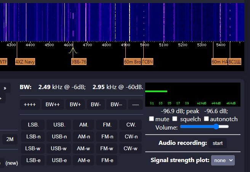The width and height of the screenshot is (250, 172).
Task: Switch to AM demodulation
Action: coord(83,125)
